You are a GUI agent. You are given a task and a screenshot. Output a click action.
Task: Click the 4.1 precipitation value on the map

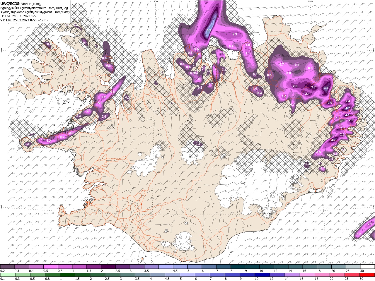point(348,115)
